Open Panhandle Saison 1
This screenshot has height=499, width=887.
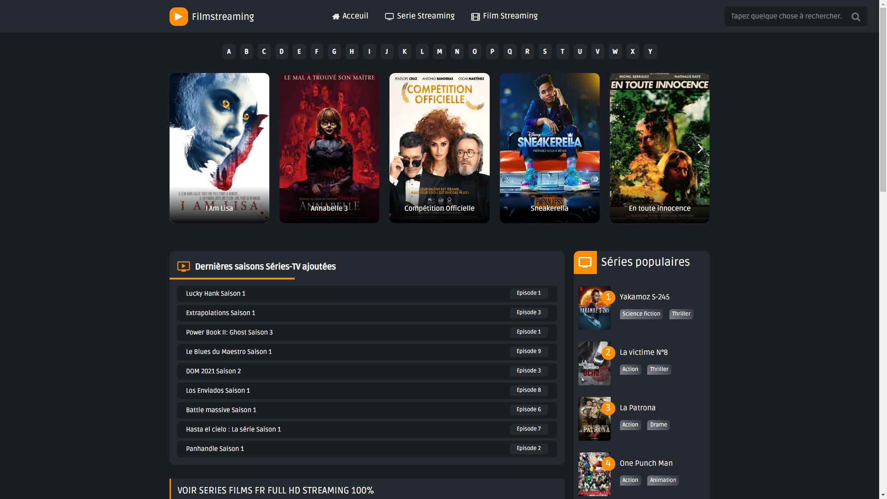click(x=367, y=449)
